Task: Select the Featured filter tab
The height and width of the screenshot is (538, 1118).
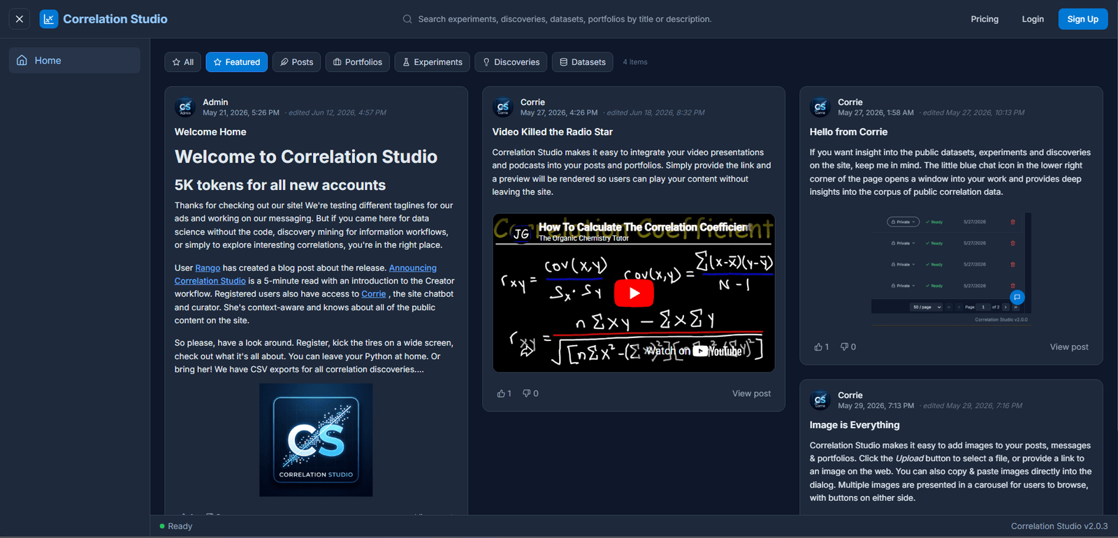Action: click(237, 62)
